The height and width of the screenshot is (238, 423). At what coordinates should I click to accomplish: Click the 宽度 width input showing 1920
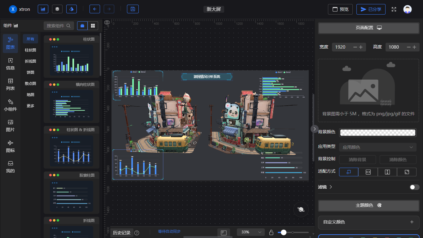[x=342, y=47]
